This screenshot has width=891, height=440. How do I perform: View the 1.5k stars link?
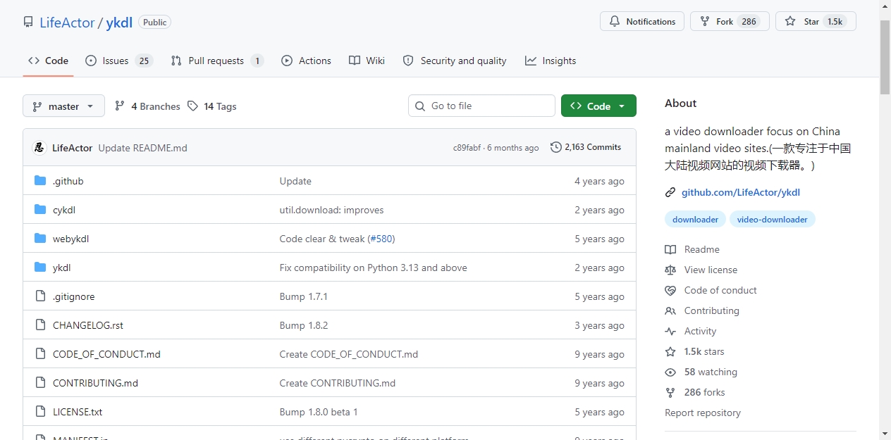click(x=695, y=351)
